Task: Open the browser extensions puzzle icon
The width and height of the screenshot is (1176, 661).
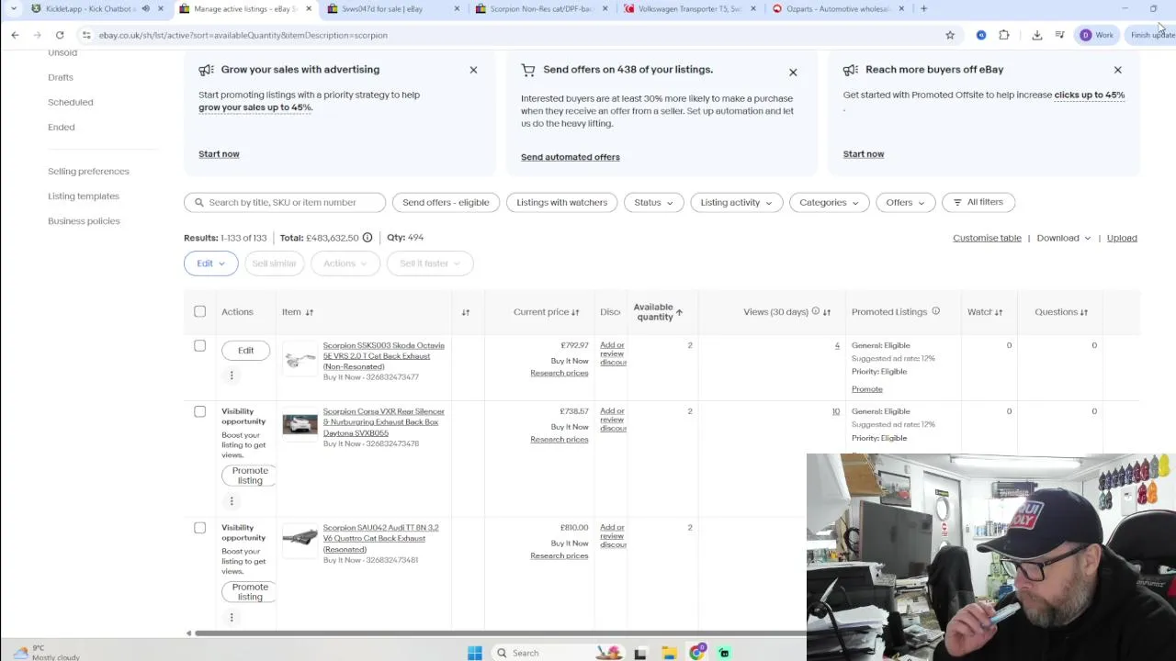Action: 1004,35
